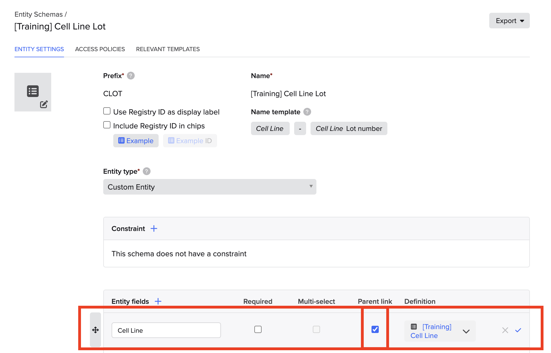Screen dimensions: 551x353
Task: Click the entity schema list icon edit thumbnail
Action: pyautogui.click(x=33, y=92)
